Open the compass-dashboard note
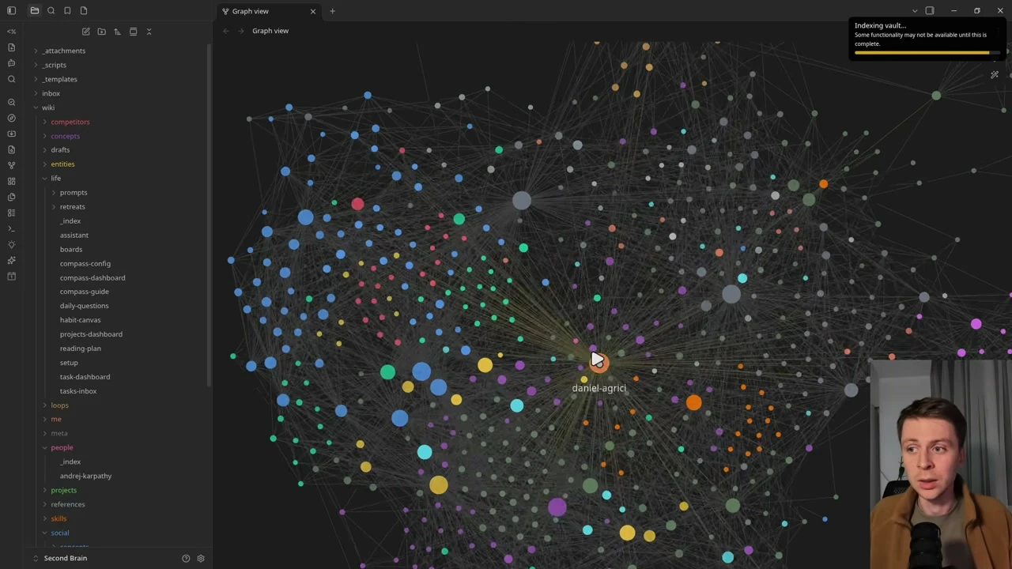Viewport: 1012px width, 569px height. (93, 277)
